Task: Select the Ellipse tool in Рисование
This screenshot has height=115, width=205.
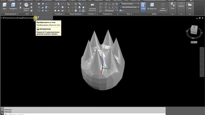Action: coord(62,11)
